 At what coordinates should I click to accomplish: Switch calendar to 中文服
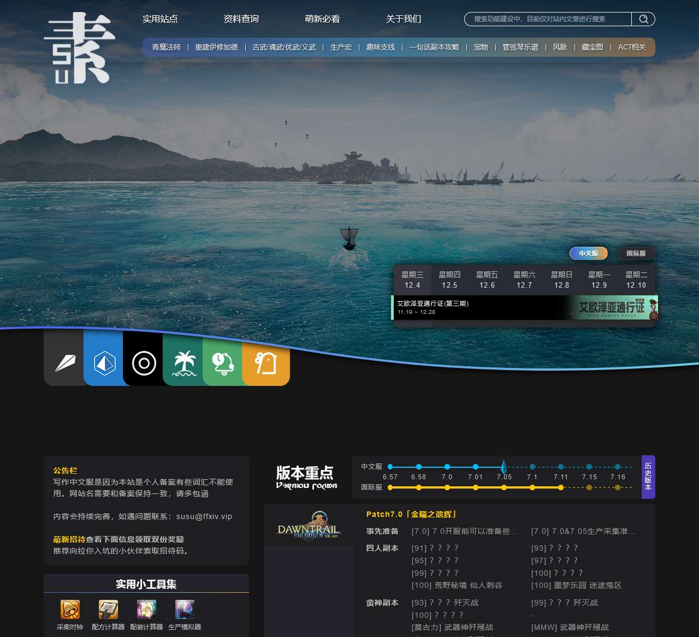pyautogui.click(x=589, y=253)
